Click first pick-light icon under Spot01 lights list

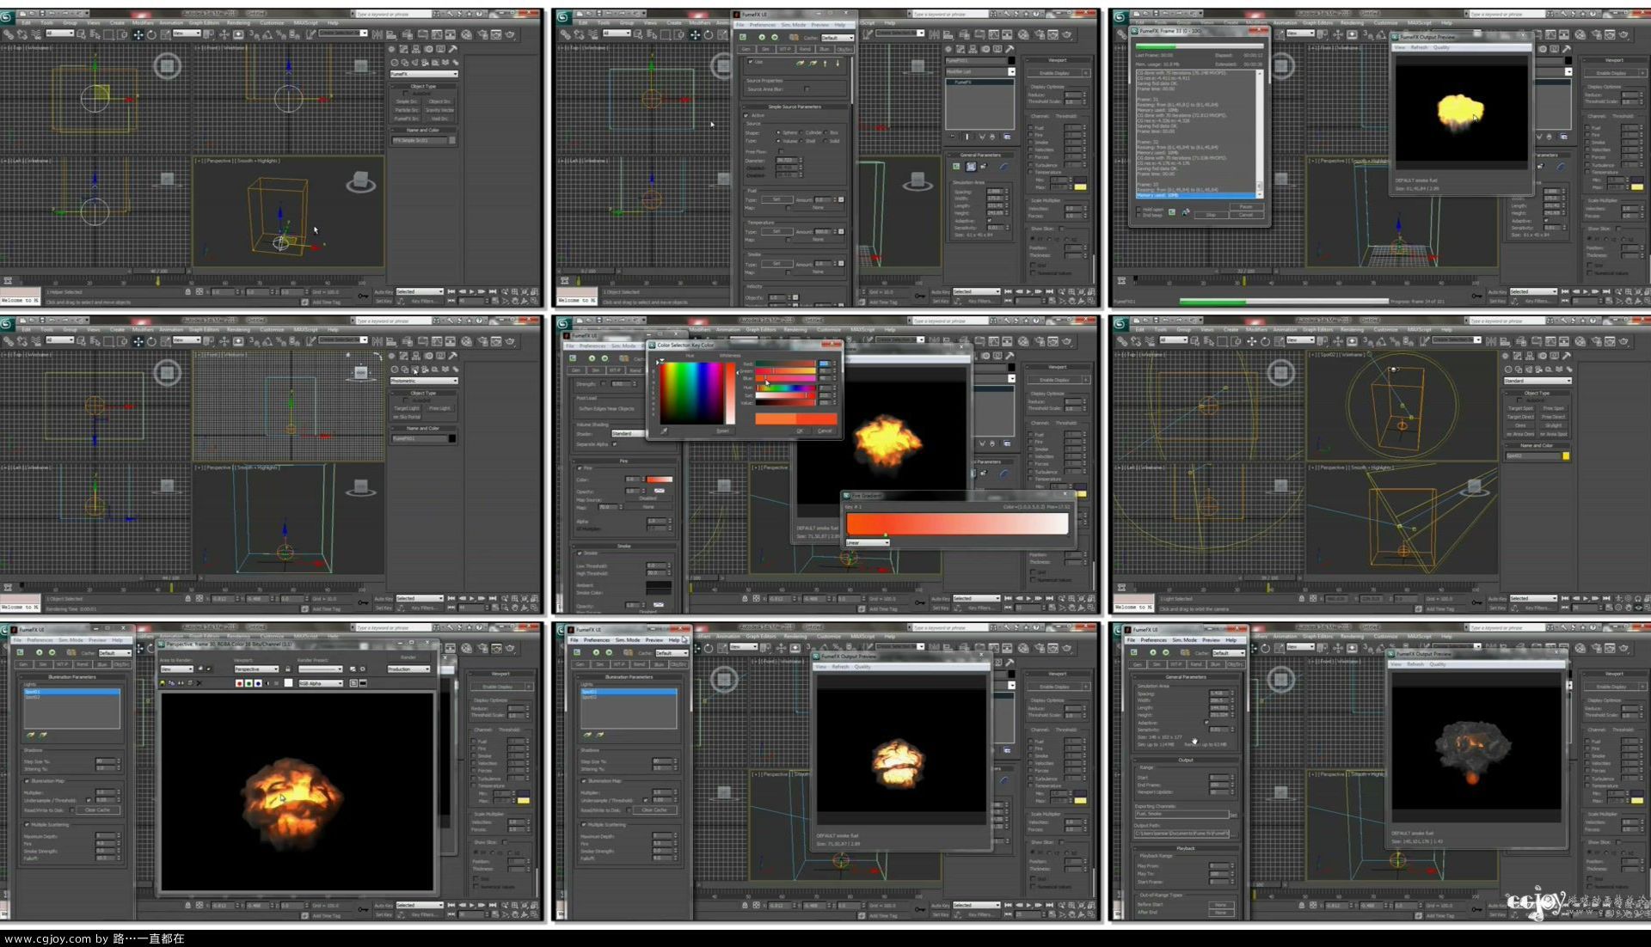click(31, 735)
